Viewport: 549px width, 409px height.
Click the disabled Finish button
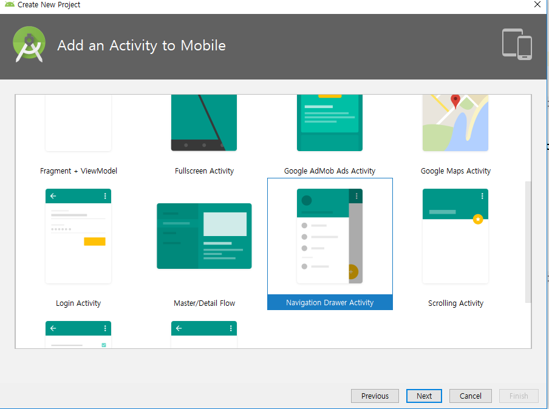tap(519, 396)
